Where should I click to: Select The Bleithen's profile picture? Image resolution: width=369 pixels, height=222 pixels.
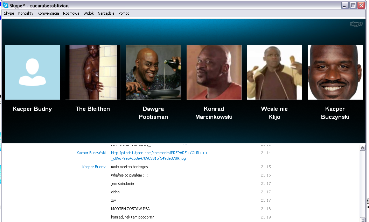coord(93,72)
